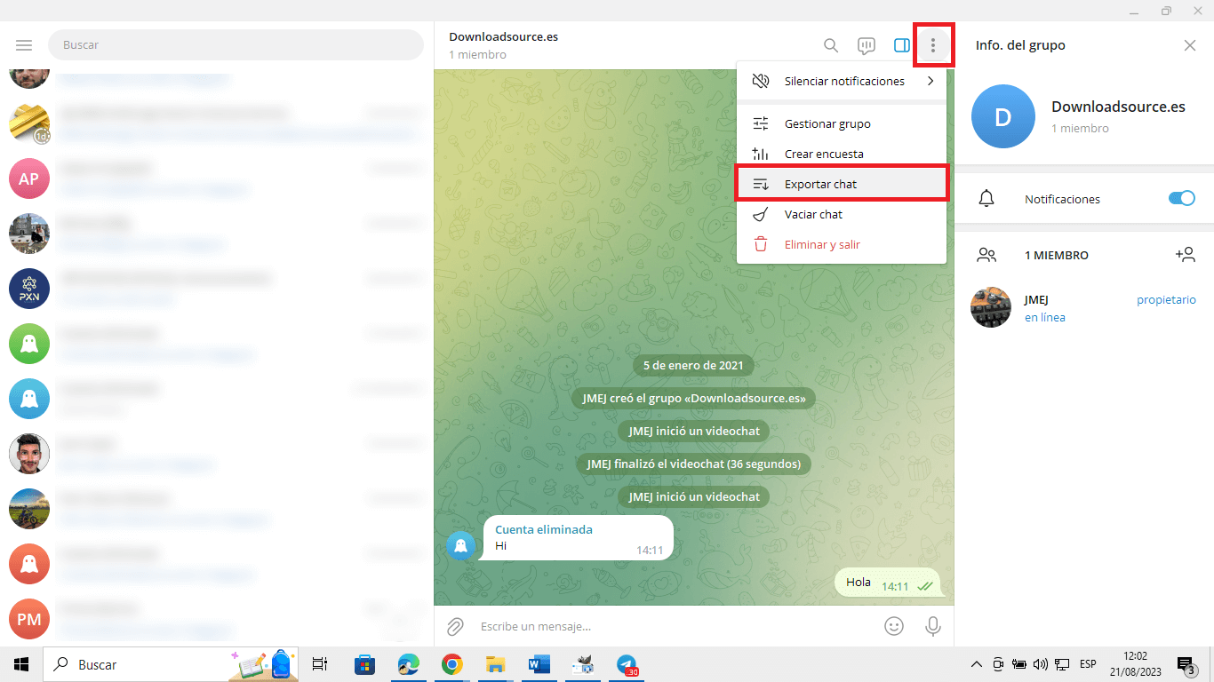Click the Downloadsource.es D group avatar
Screen dimensions: 1214x682
[x=1003, y=116]
